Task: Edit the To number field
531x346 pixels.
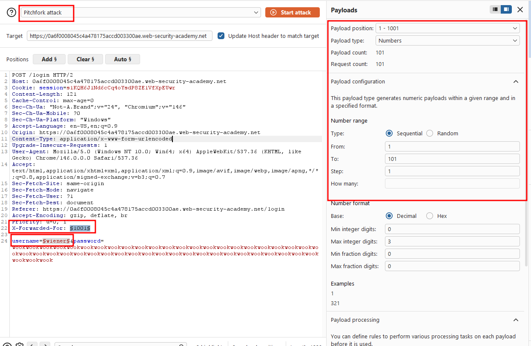Action: coord(452,159)
